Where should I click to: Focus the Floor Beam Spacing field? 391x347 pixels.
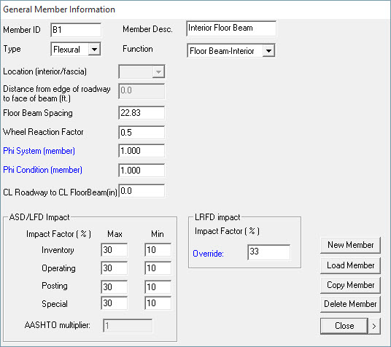142,113
